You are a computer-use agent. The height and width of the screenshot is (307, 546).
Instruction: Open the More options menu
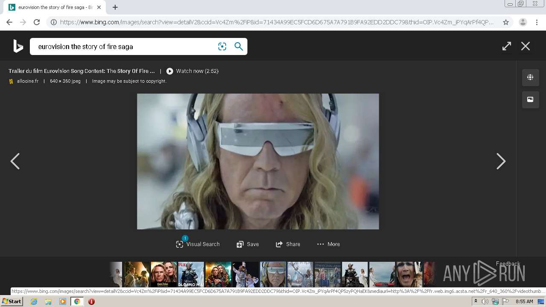click(x=328, y=244)
